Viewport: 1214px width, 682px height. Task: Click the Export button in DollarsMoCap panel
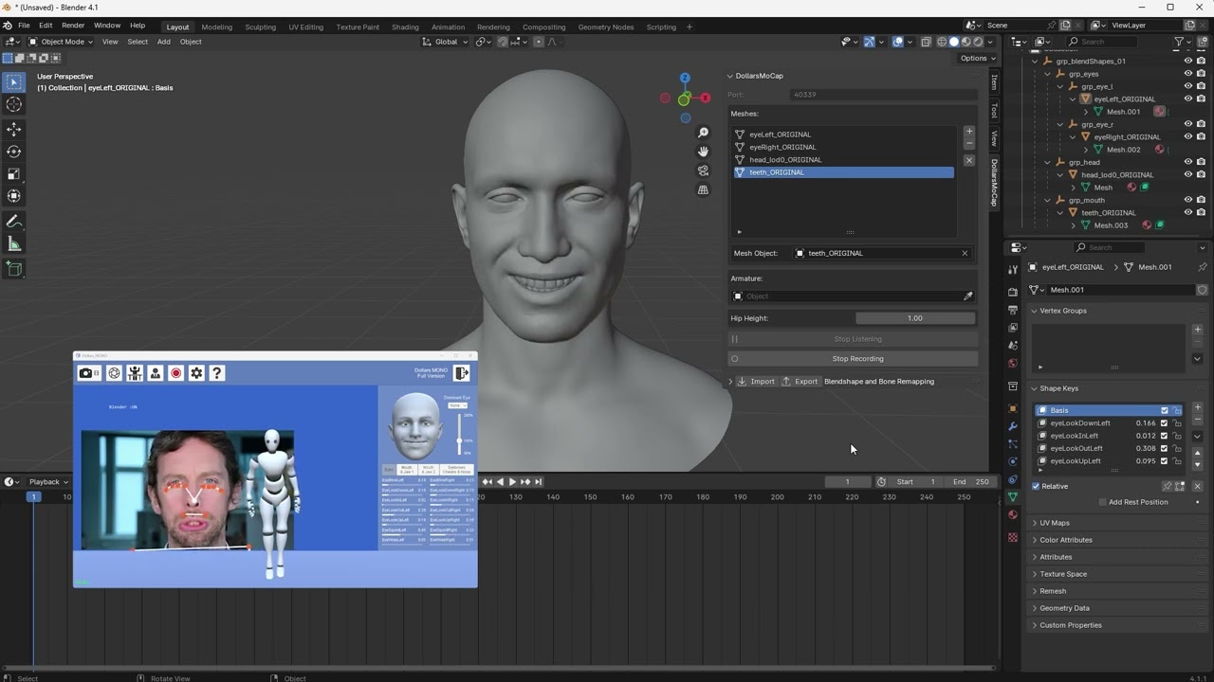(x=800, y=382)
